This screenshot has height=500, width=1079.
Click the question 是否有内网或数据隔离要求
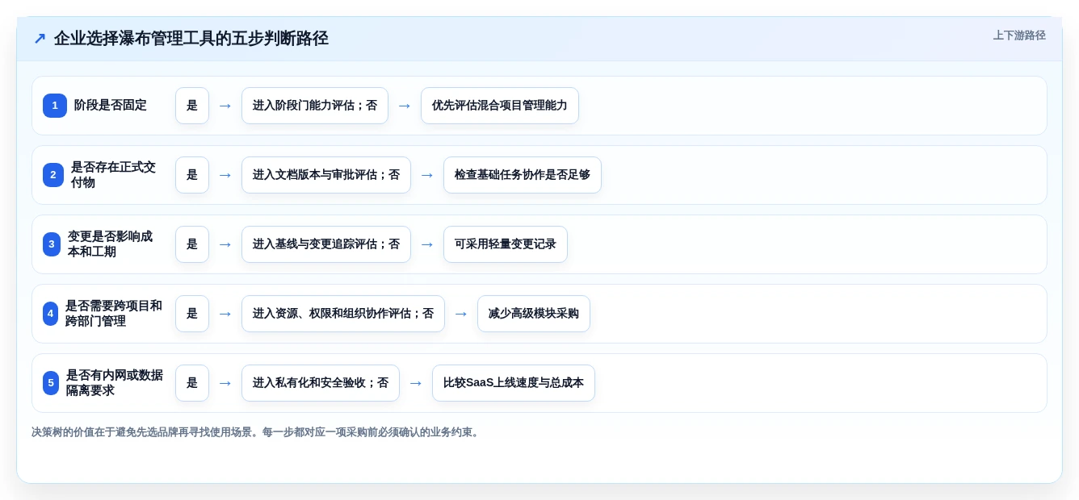[114, 383]
